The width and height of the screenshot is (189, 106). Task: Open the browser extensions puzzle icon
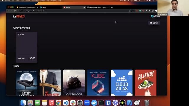point(149,11)
